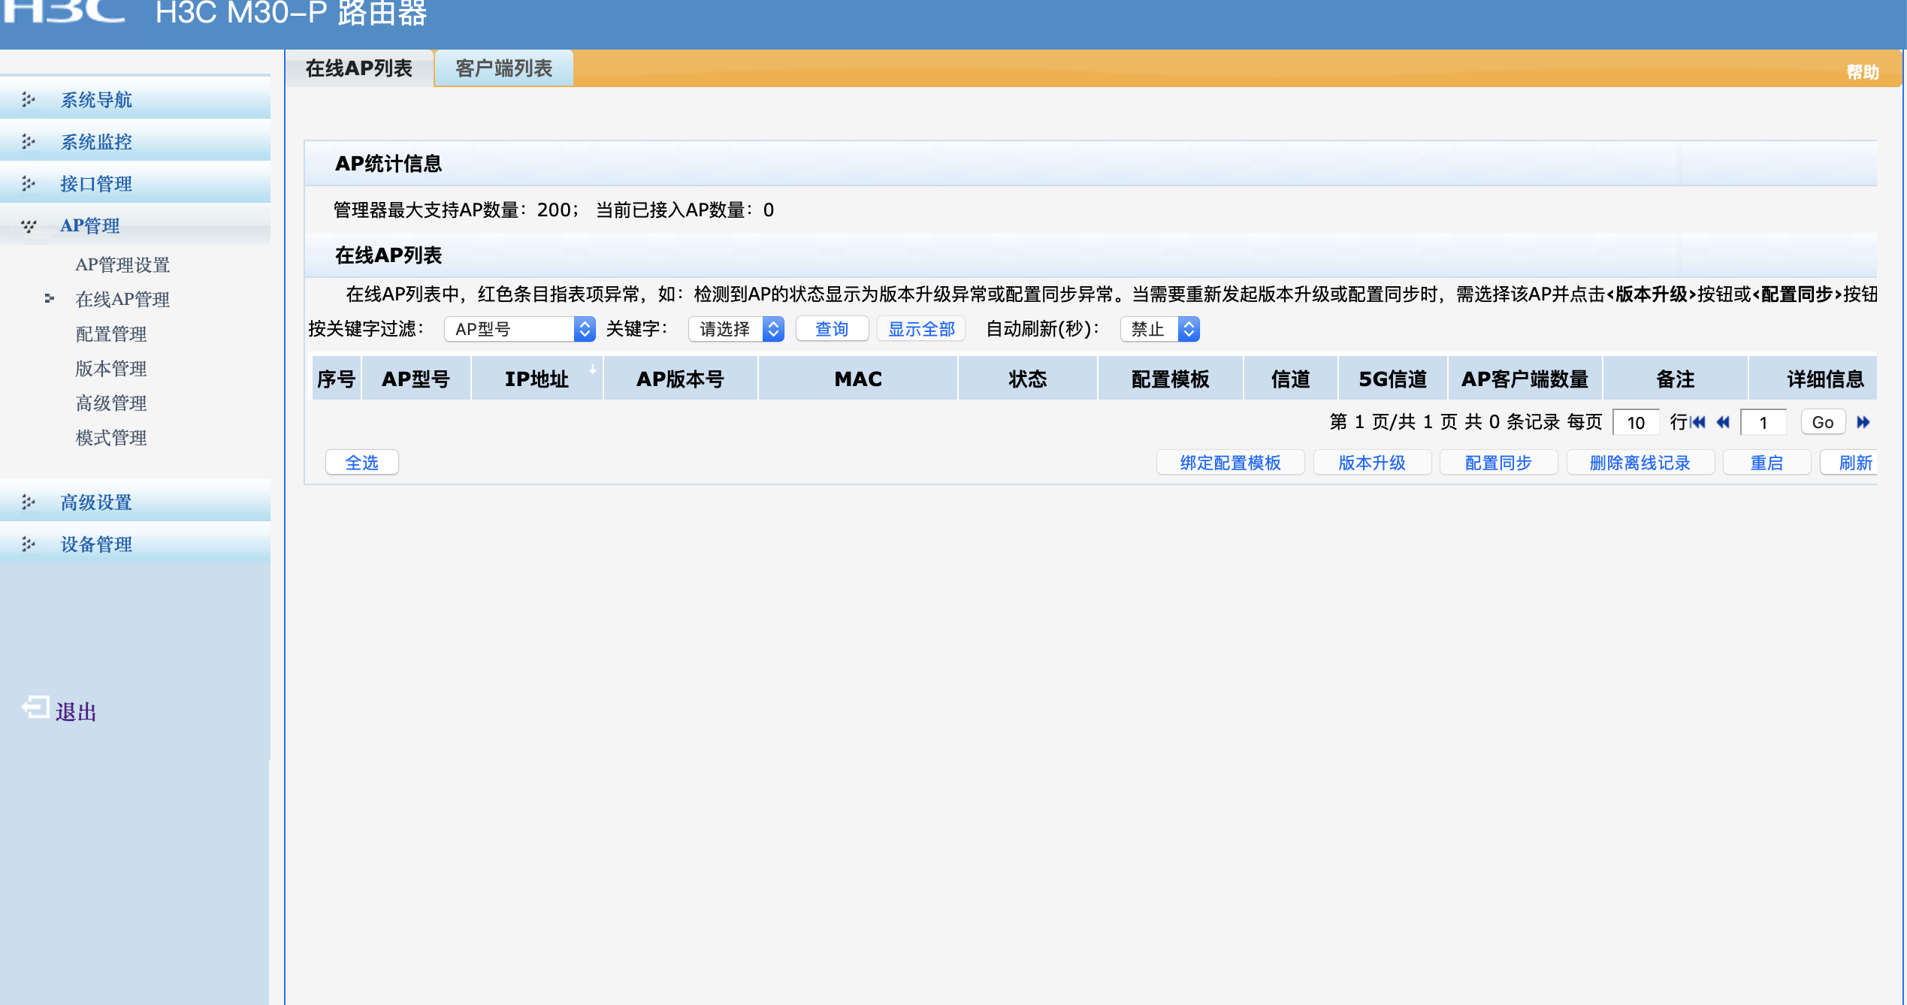This screenshot has width=1907, height=1005.
Task: Click the icon beside 系统导航
Action: point(29,100)
